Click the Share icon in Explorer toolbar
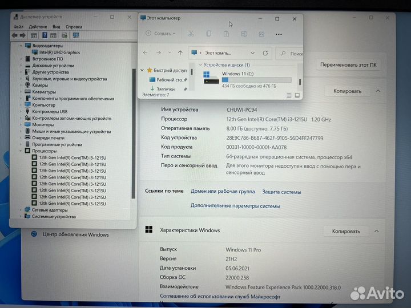This screenshot has width=411, height=308. pyautogui.click(x=261, y=34)
